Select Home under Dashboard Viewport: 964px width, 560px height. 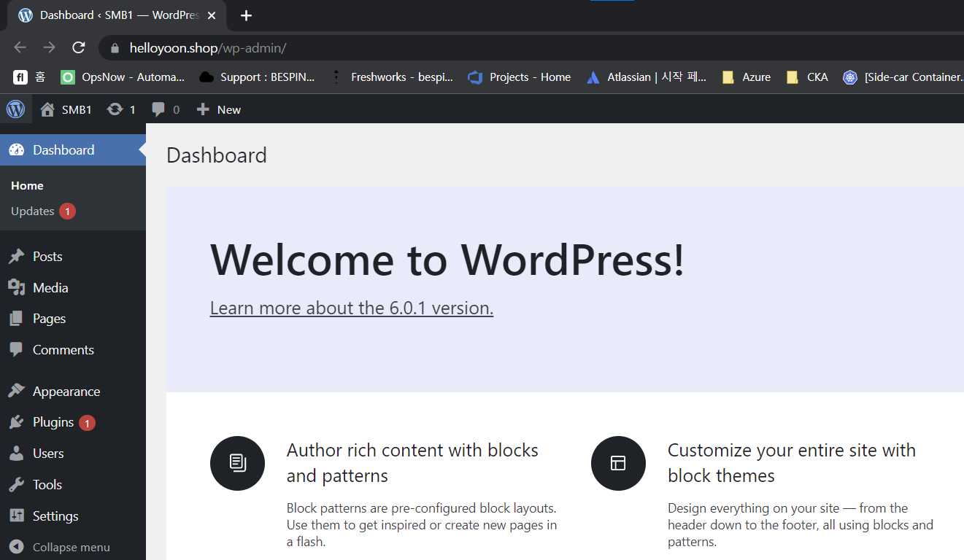pyautogui.click(x=27, y=186)
